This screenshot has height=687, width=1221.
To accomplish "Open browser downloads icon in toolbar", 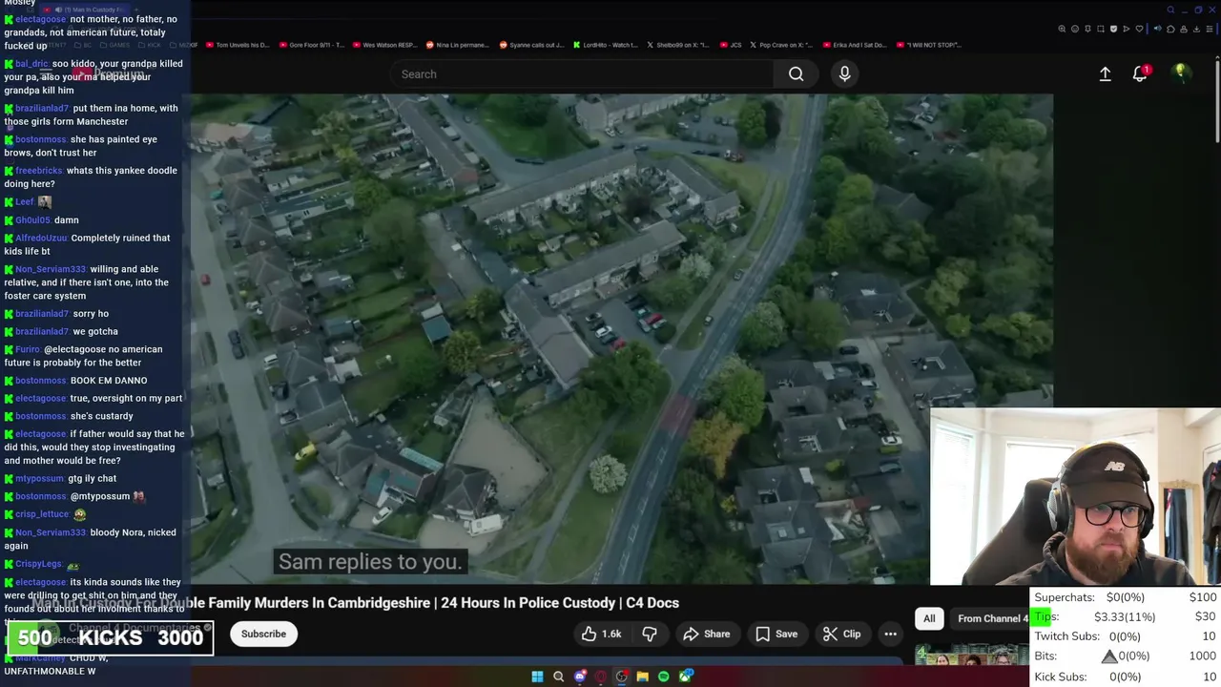I will click(x=1194, y=29).
